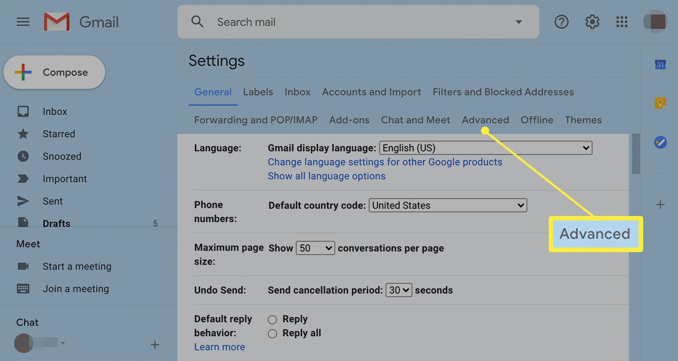Click Learn more under Default reply behavior
The height and width of the screenshot is (361, 678).
point(220,347)
